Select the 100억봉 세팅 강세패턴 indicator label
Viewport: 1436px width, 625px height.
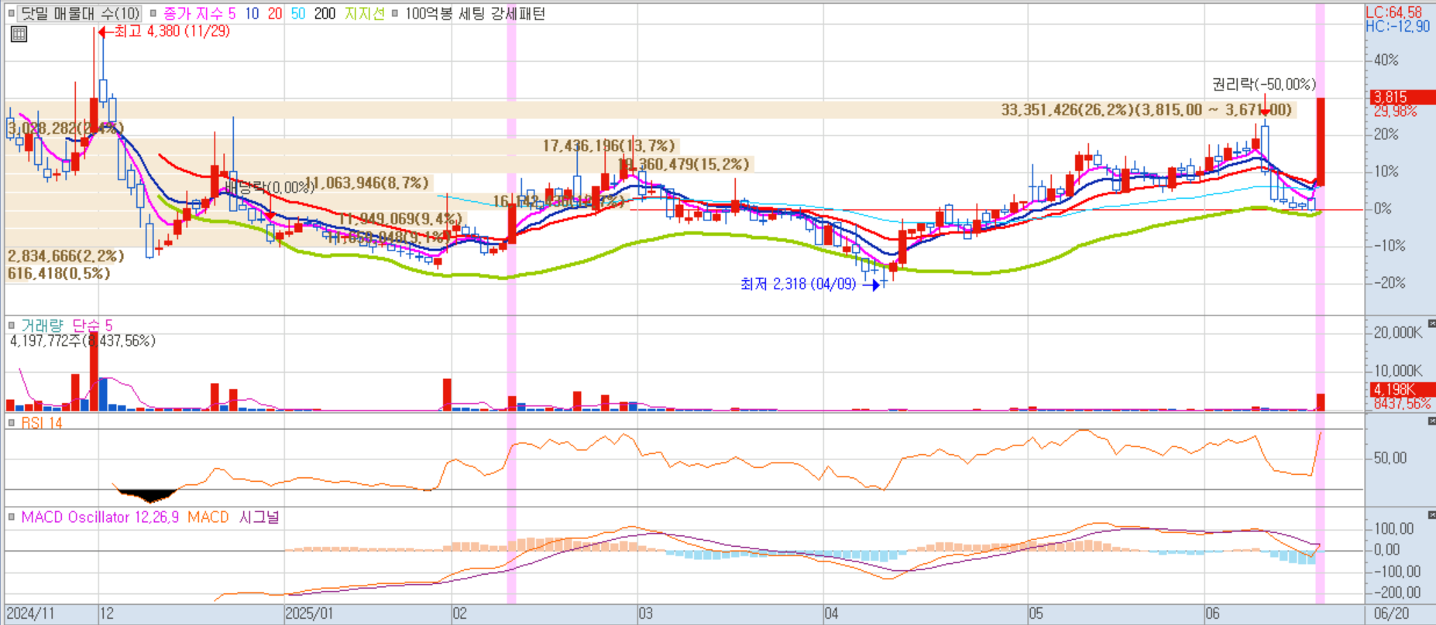coord(475,13)
